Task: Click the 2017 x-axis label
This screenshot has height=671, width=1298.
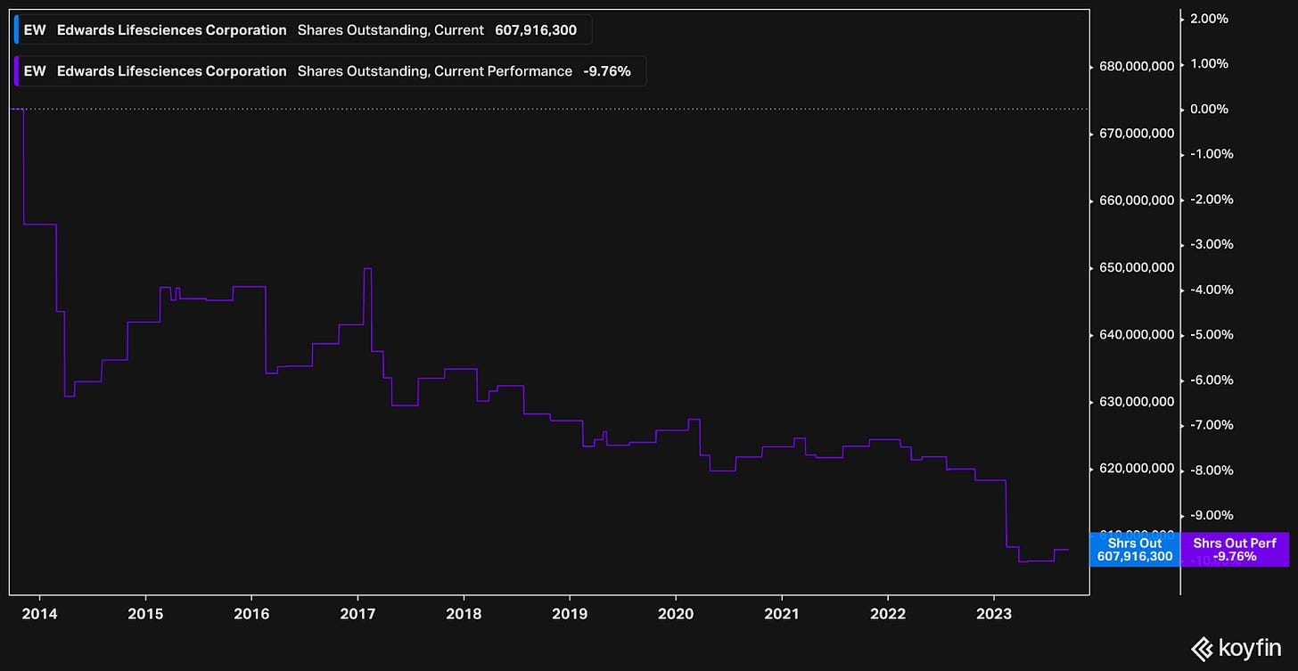Action: 357,614
